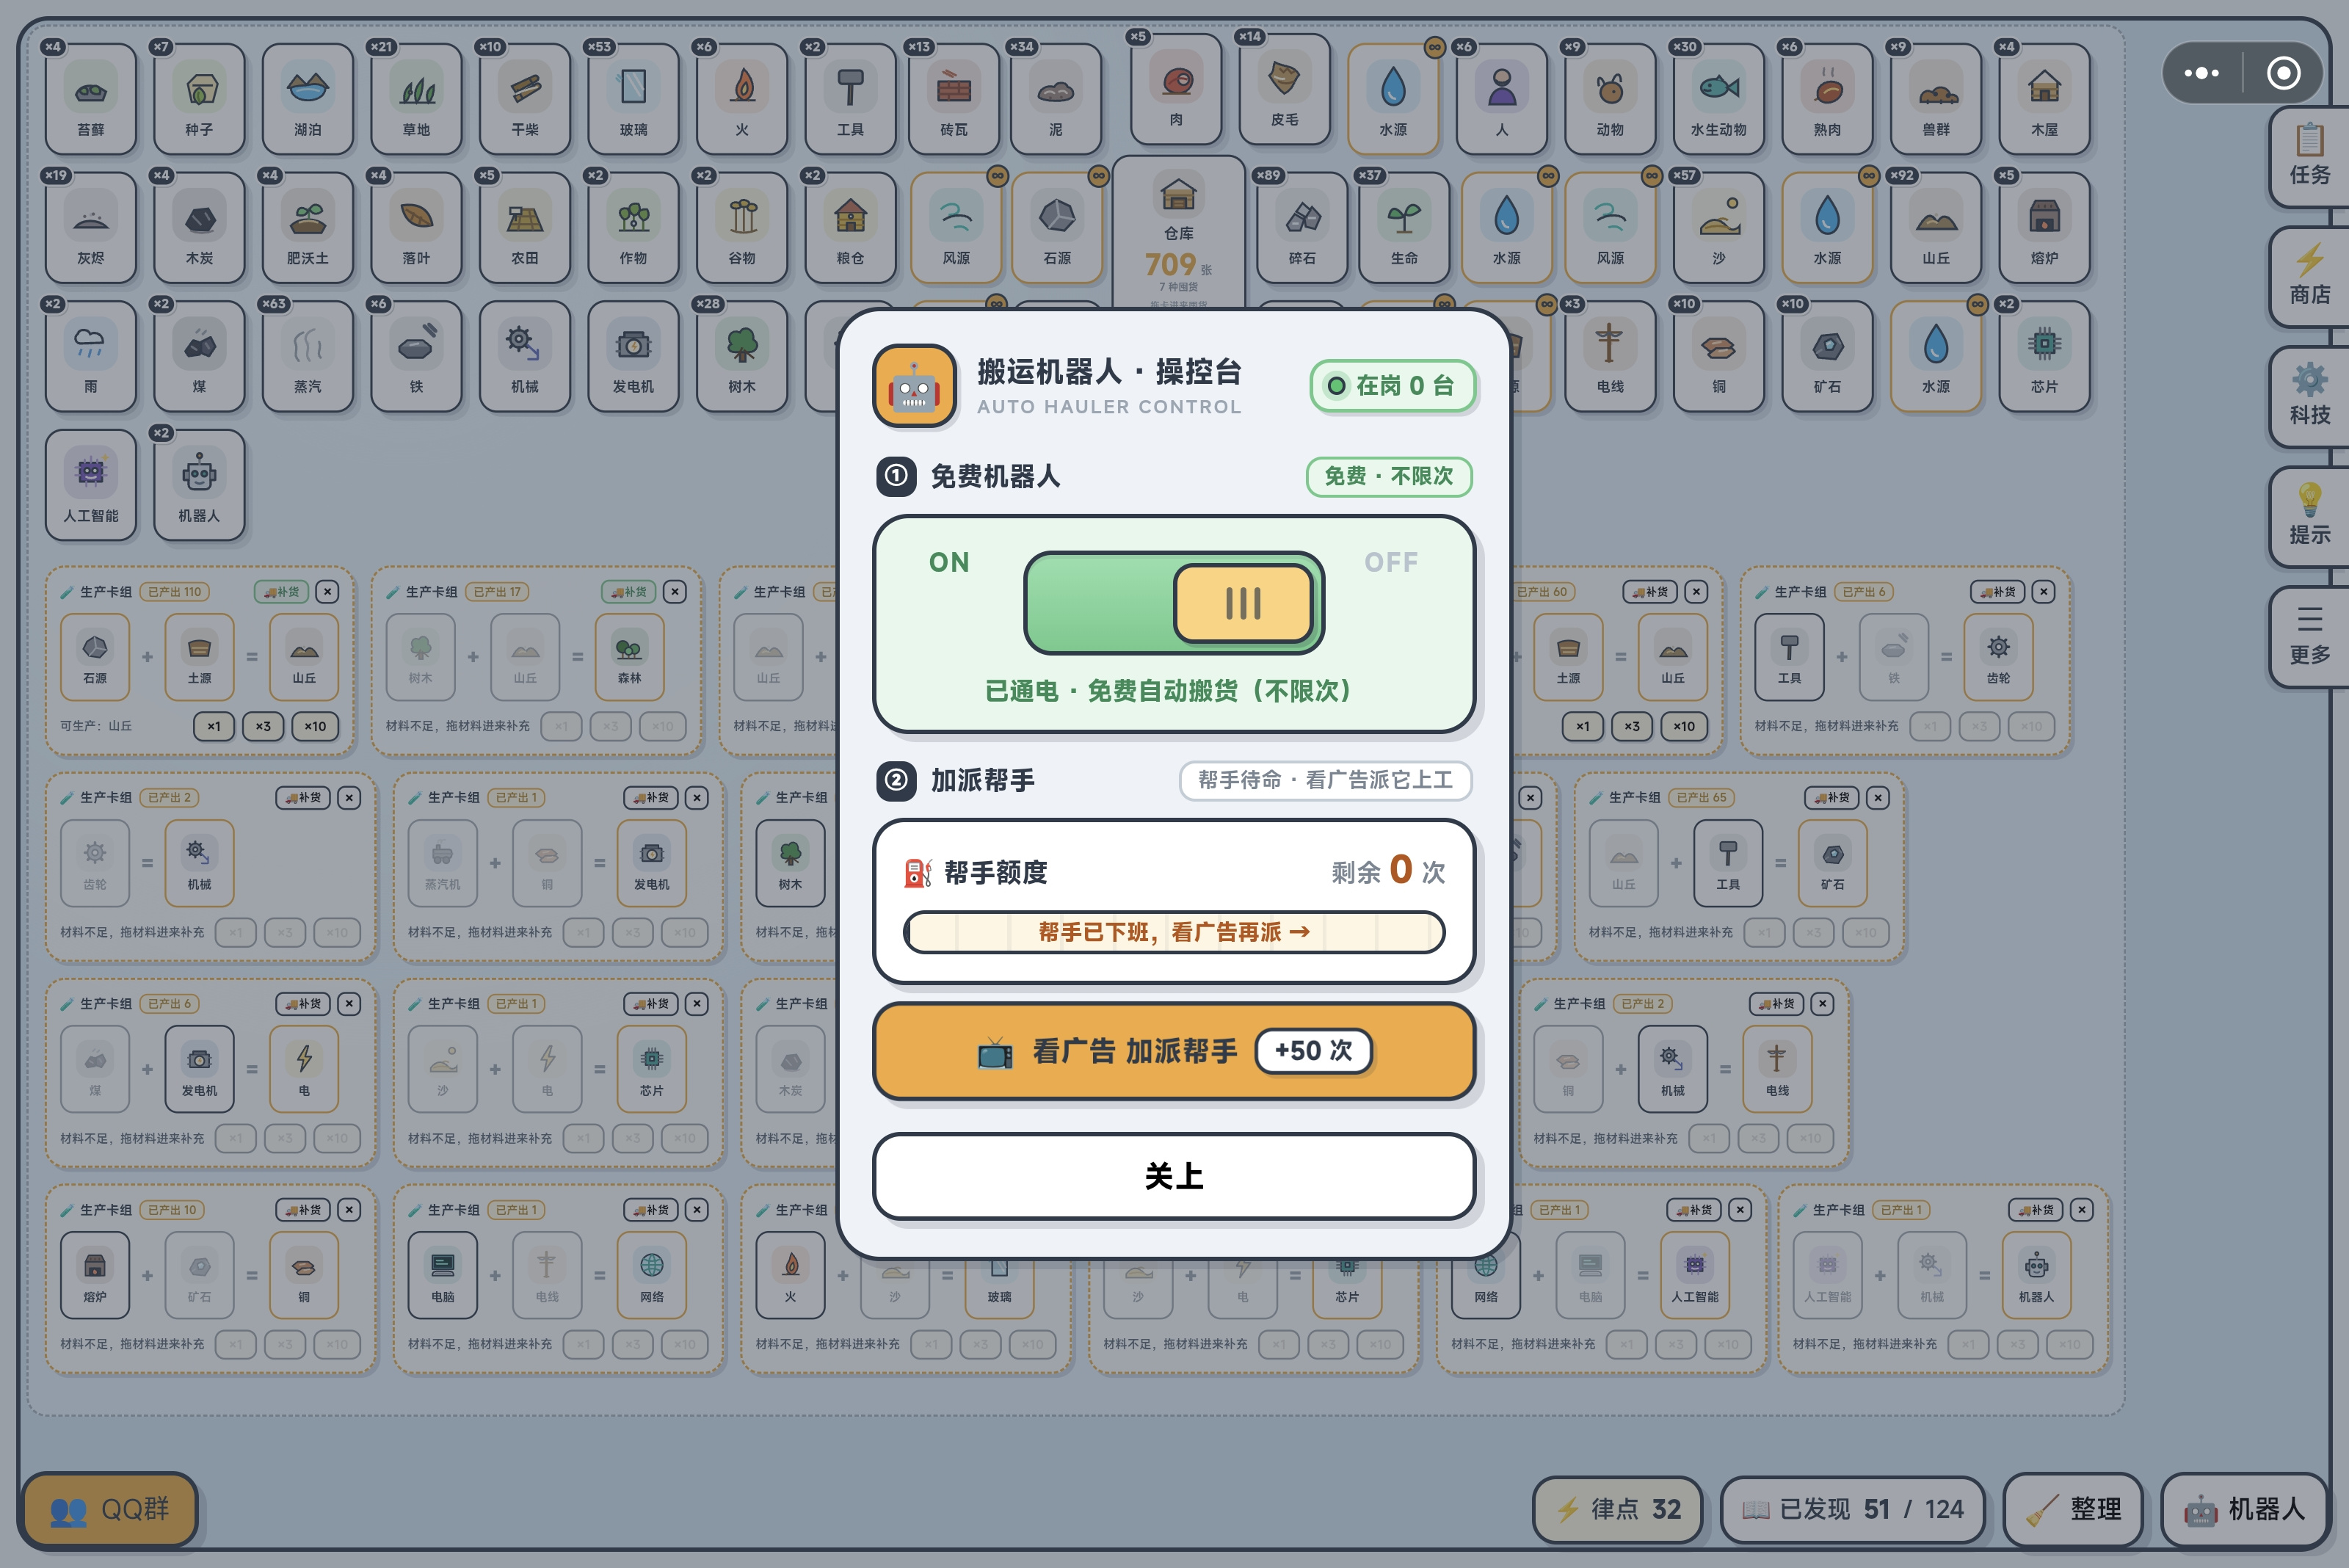Toggle the free robot ON/OFF switch
The width and height of the screenshot is (2349, 1568).
[x=1174, y=602]
